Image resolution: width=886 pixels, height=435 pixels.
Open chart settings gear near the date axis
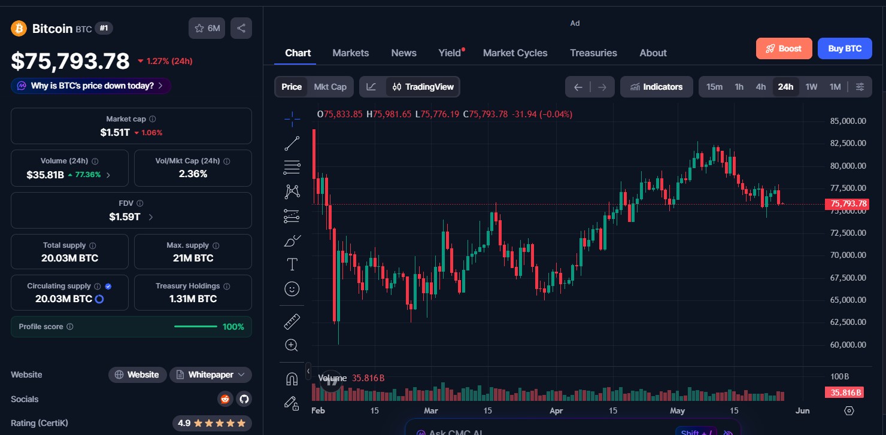coord(849,410)
